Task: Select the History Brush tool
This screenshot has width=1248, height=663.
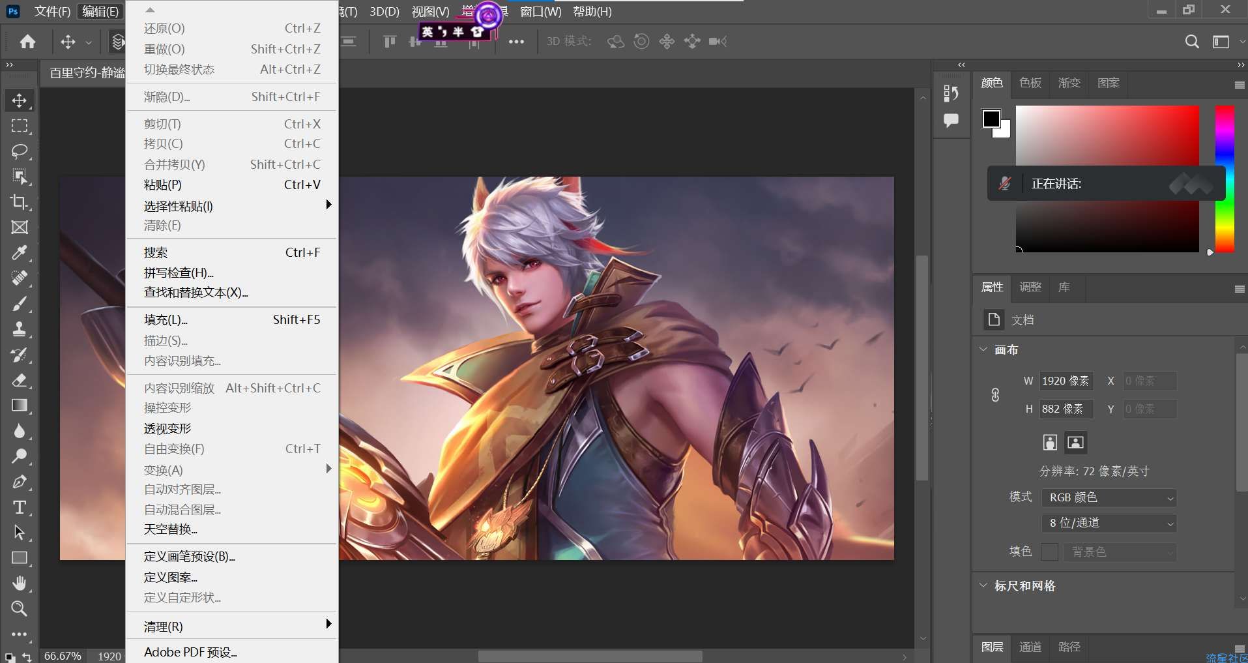Action: (x=20, y=355)
